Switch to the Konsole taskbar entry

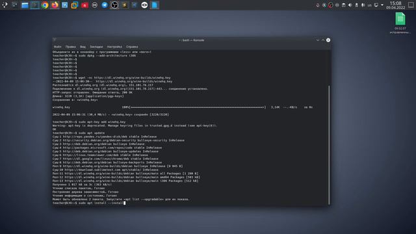pyautogui.click(x=34, y=5)
